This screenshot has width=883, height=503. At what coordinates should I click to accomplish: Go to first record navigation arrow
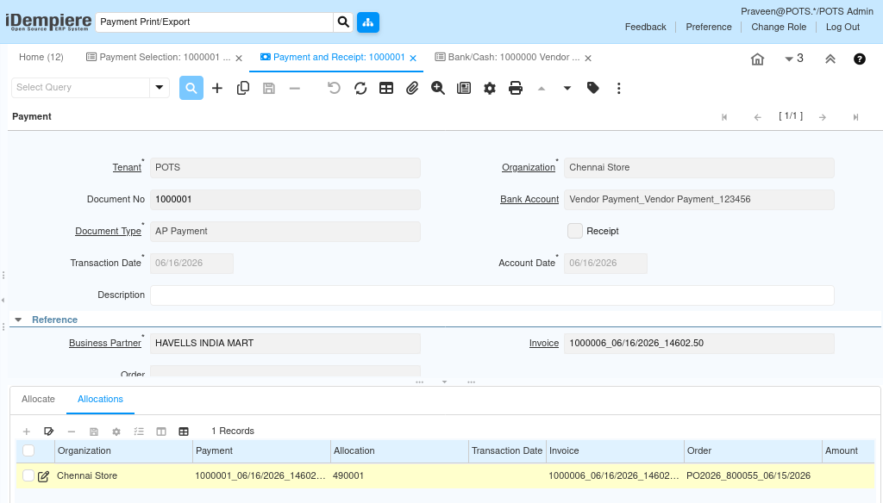click(724, 117)
